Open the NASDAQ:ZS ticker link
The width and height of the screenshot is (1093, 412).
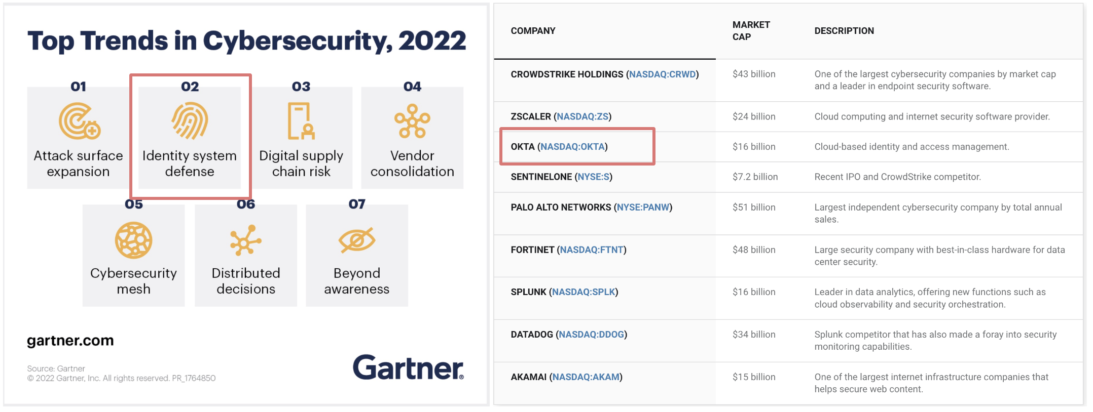(582, 116)
